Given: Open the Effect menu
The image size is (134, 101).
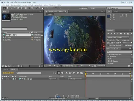Looking at the screenshot, I should (x=31, y=5).
